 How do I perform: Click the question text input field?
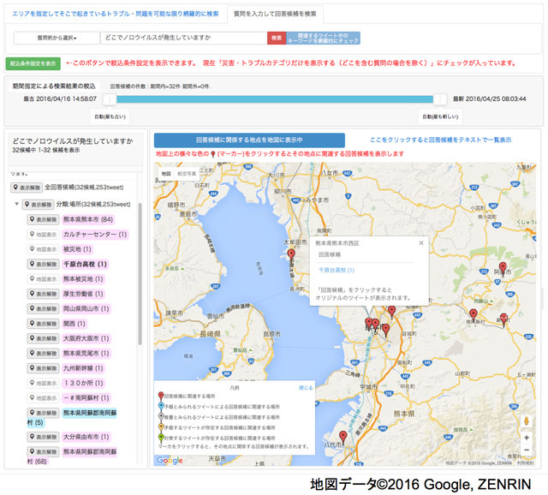[x=182, y=38]
